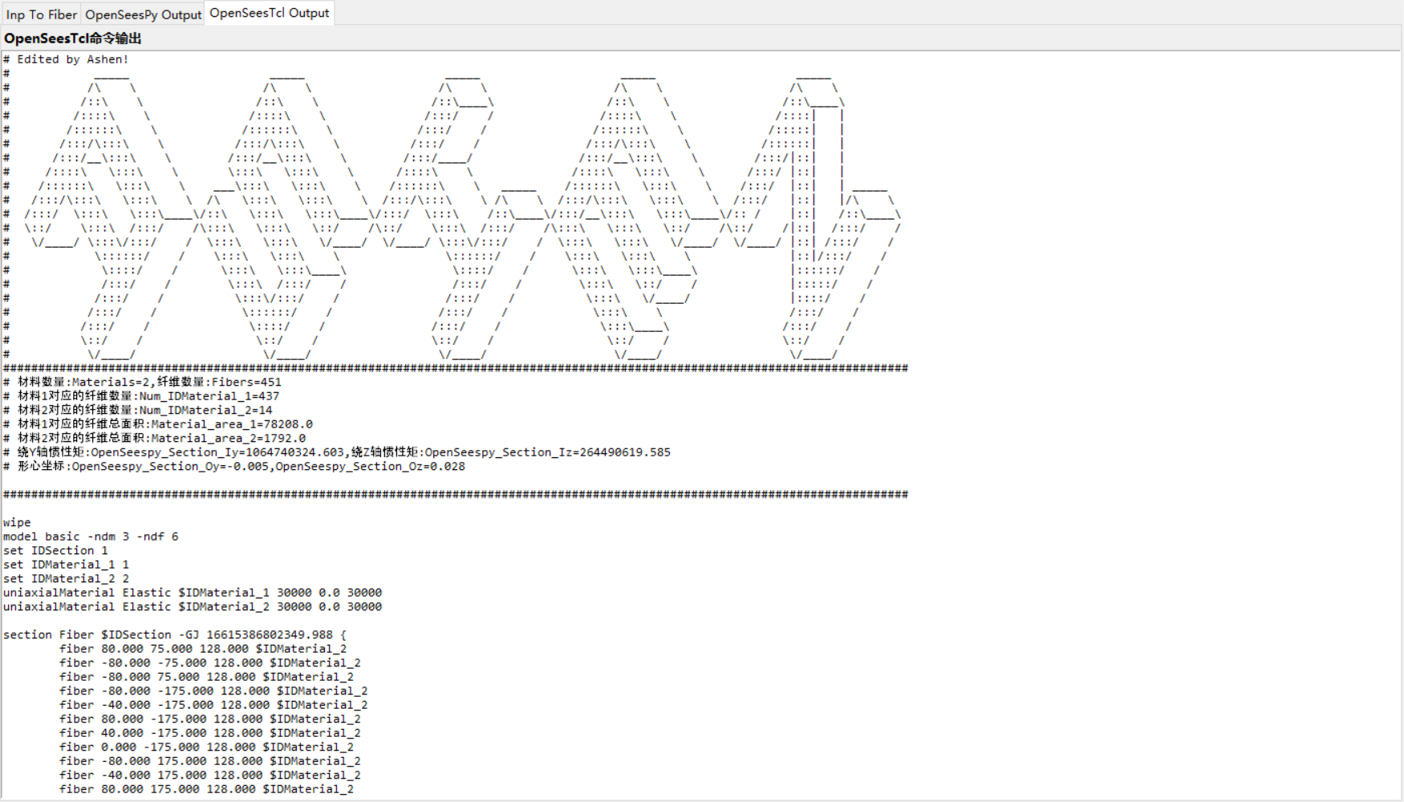The height and width of the screenshot is (802, 1404).
Task: Switch to the Inp To Fiber tab
Action: 41,14
